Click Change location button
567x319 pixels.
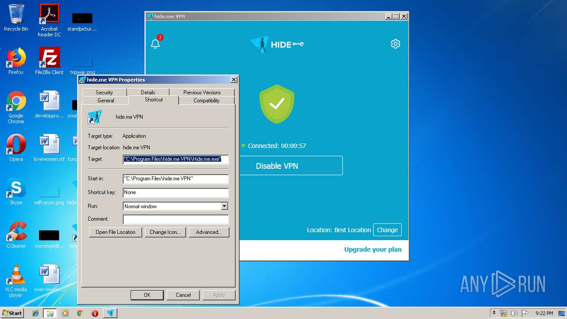[x=388, y=230]
